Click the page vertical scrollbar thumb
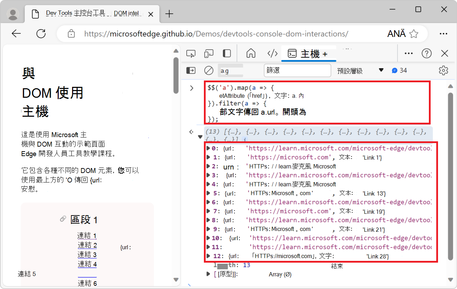 click(176, 75)
